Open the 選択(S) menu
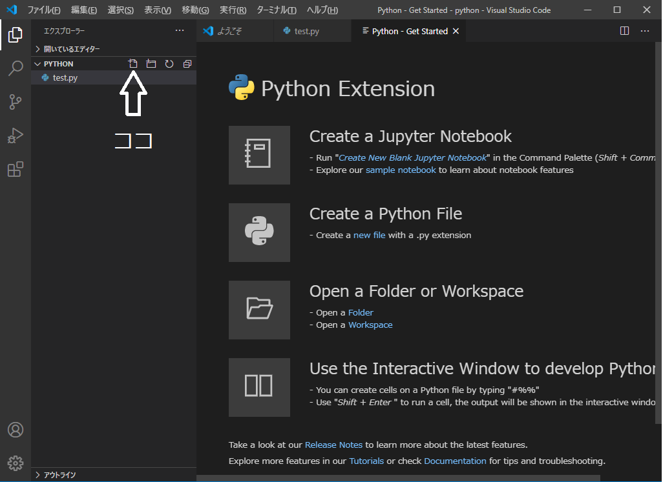 pyautogui.click(x=120, y=10)
